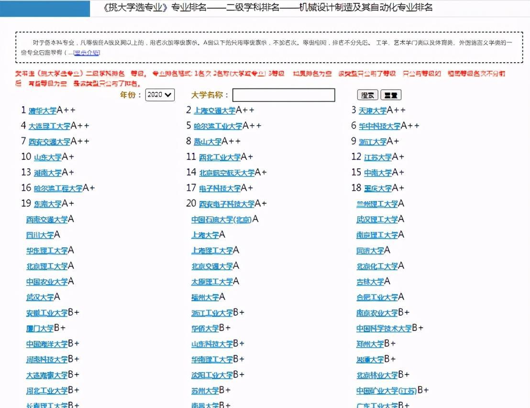530x408 pixels.
Task: Open the 中国矿业大学(江苏) link
Action: pyautogui.click(x=386, y=390)
